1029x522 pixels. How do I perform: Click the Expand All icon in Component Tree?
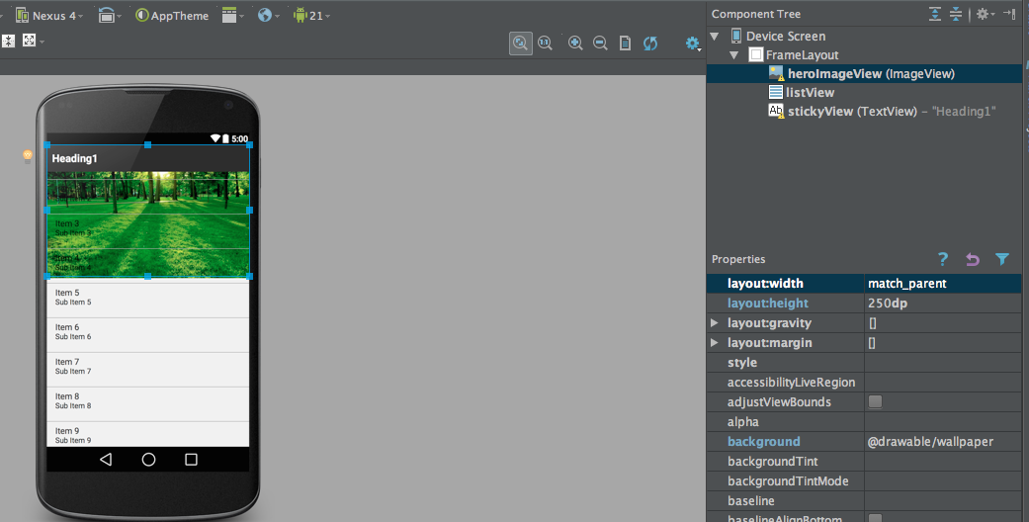coord(935,14)
